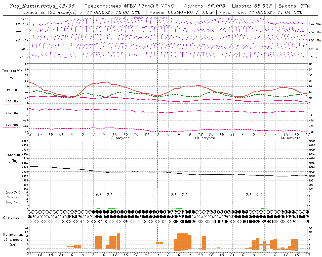Select the Широта: 58.828 header value
The height and width of the screenshot is (257, 322).
pos(252,6)
